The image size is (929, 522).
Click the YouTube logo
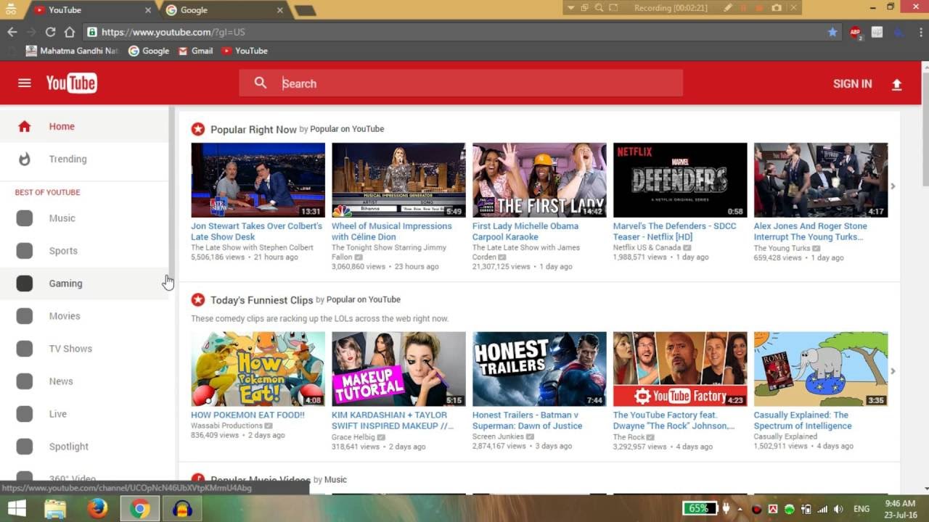[x=71, y=83]
